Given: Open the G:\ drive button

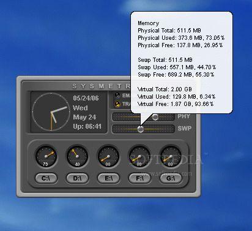Looking at the screenshot, I should 171,178.
